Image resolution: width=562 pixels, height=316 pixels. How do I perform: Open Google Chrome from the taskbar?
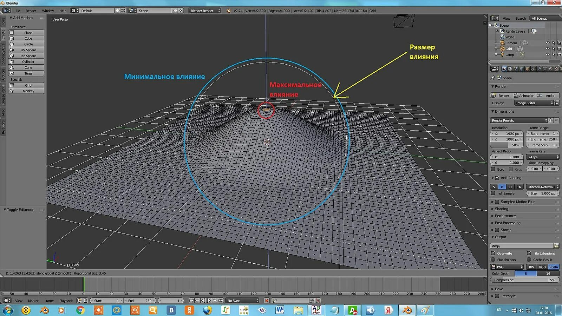[80, 310]
